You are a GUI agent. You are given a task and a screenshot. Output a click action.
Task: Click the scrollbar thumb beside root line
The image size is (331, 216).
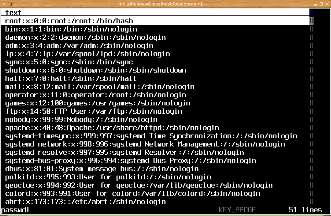point(311,21)
